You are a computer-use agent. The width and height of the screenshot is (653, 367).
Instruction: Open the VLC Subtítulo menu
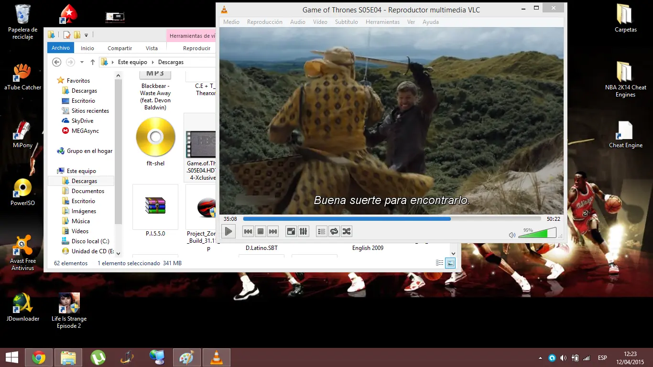coord(347,22)
